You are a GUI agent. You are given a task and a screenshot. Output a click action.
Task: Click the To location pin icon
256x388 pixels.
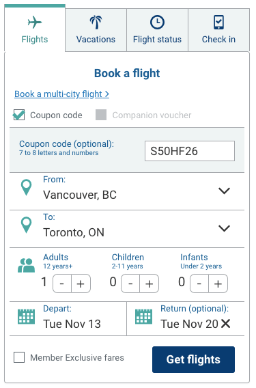coord(26,225)
